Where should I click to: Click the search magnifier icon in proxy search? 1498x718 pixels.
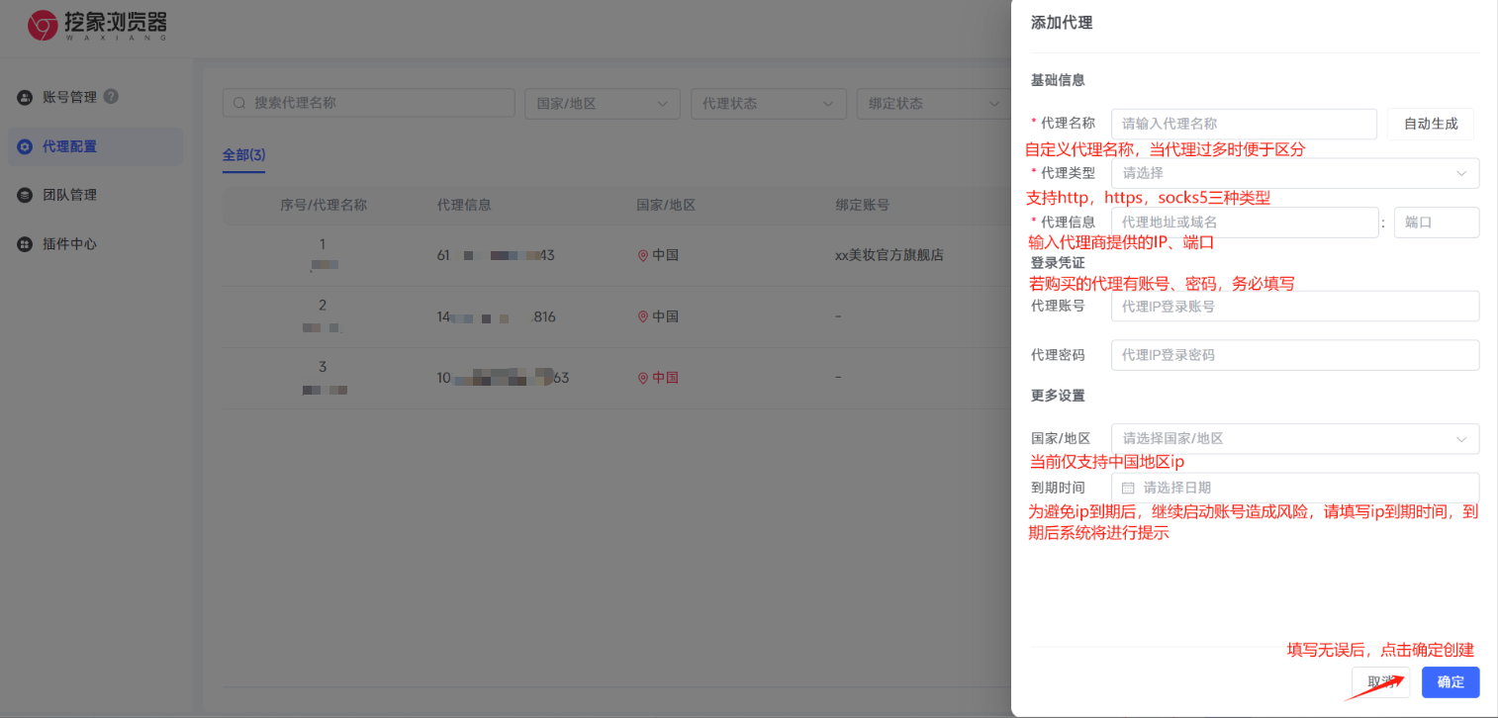point(238,102)
